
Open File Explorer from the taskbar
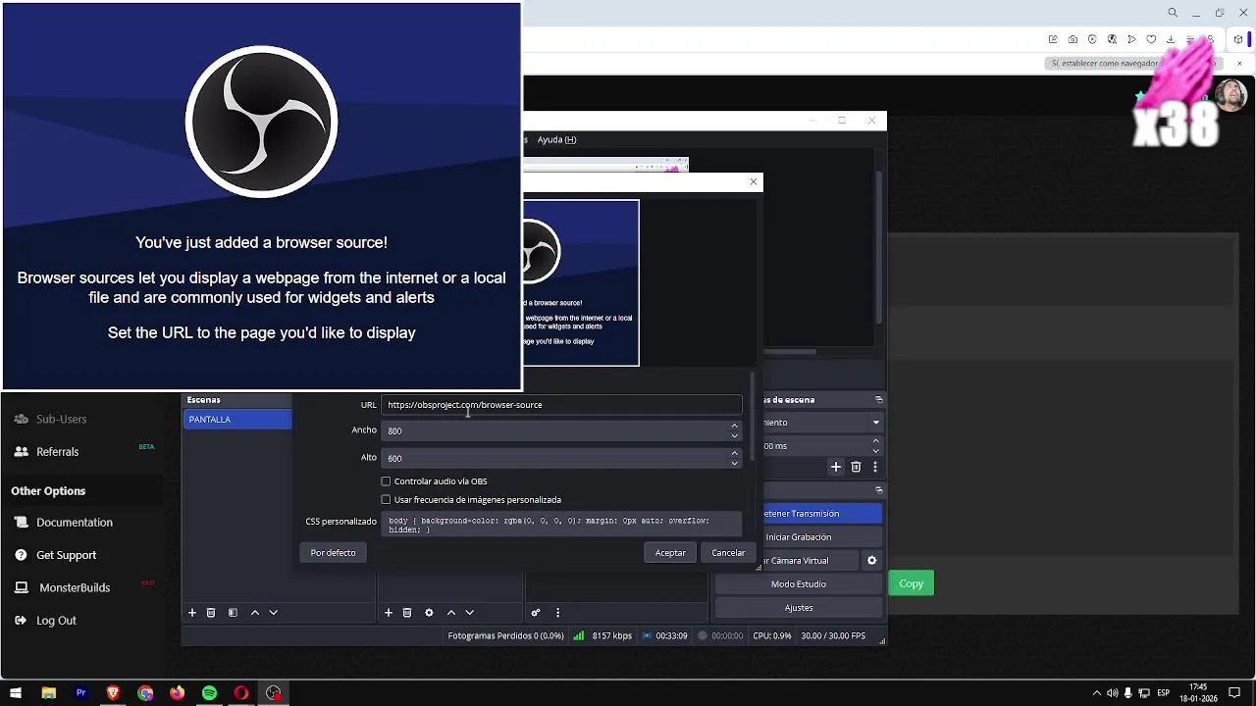point(48,693)
